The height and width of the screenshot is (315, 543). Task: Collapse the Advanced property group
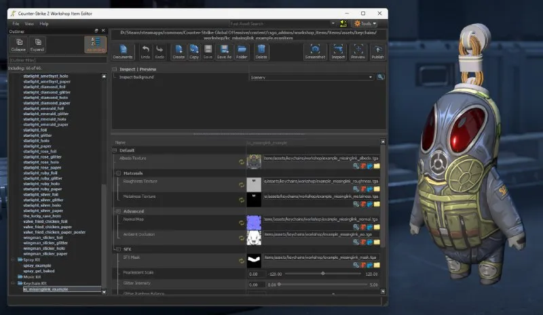pos(118,211)
